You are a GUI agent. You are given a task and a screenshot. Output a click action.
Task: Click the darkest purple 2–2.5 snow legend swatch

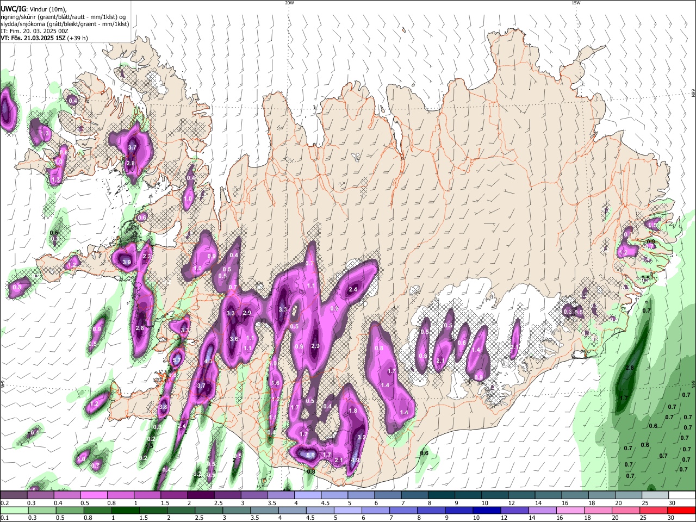click(x=200, y=495)
